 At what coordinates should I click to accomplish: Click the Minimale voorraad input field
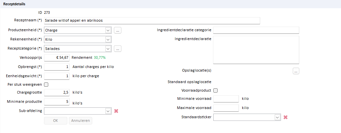coord(226,99)
